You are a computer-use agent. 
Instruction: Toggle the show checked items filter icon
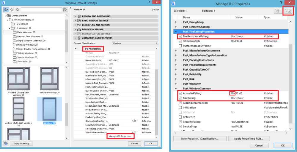click(288, 11)
